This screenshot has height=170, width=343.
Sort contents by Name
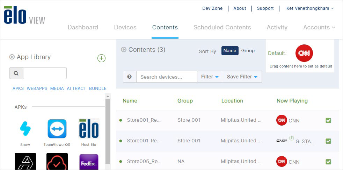(230, 51)
